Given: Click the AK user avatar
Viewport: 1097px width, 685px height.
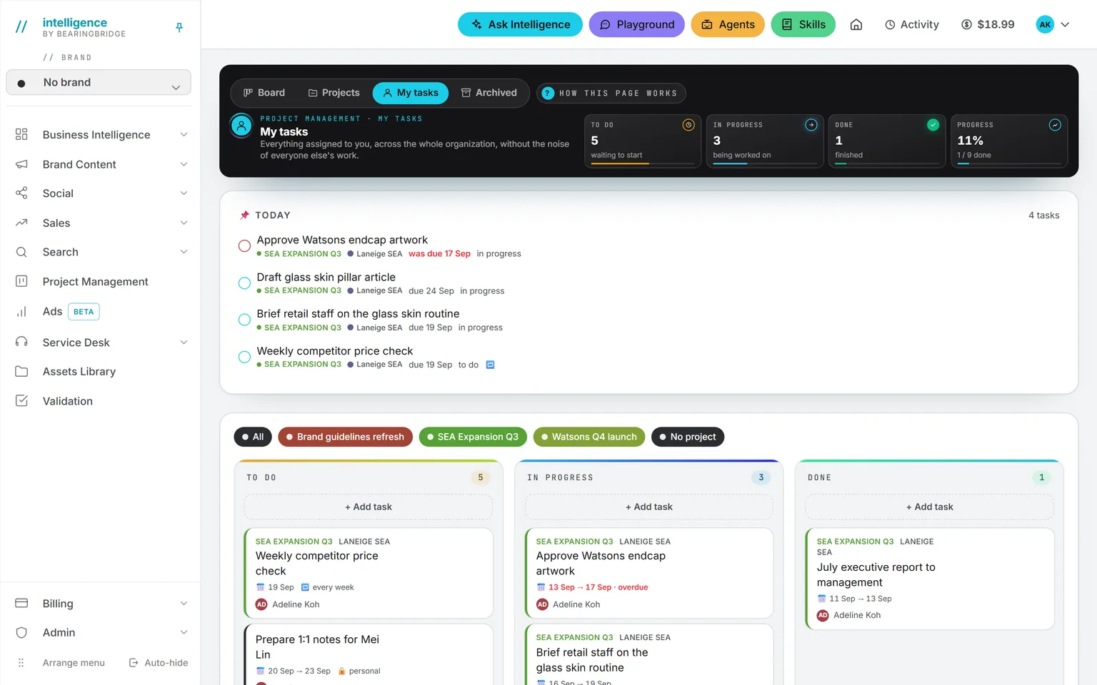Looking at the screenshot, I should click(x=1045, y=24).
